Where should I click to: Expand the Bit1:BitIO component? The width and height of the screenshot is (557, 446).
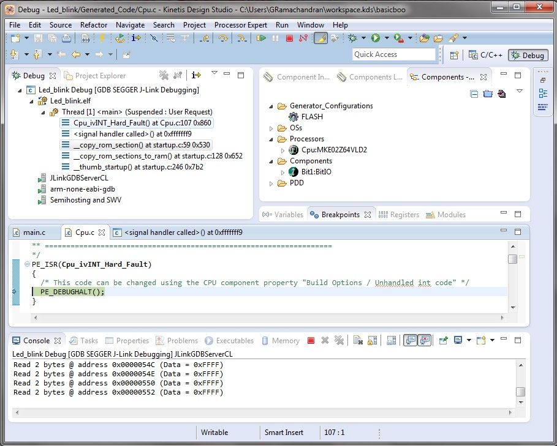tap(282, 173)
